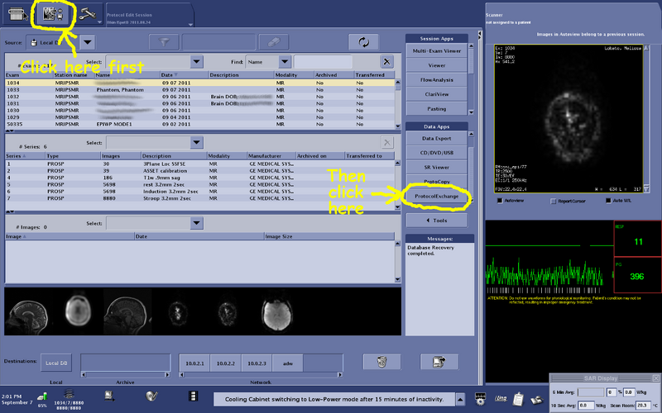Click first sagittal brain thumbnail

coord(28,312)
